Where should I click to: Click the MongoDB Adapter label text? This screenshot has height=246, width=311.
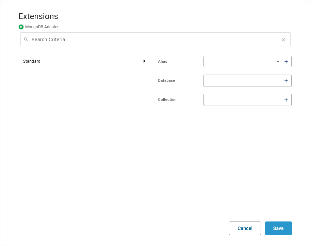coord(42,27)
